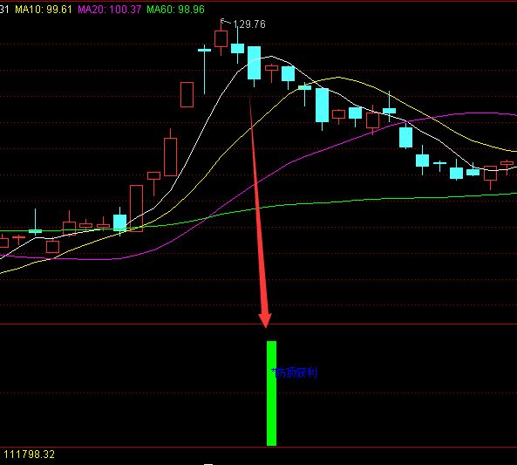517x465 pixels.
Task: Click the MA10: 99.61 indicator label
Action: click(44, 10)
